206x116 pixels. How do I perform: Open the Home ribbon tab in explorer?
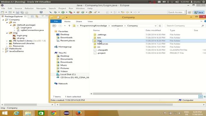(x=67, y=21)
